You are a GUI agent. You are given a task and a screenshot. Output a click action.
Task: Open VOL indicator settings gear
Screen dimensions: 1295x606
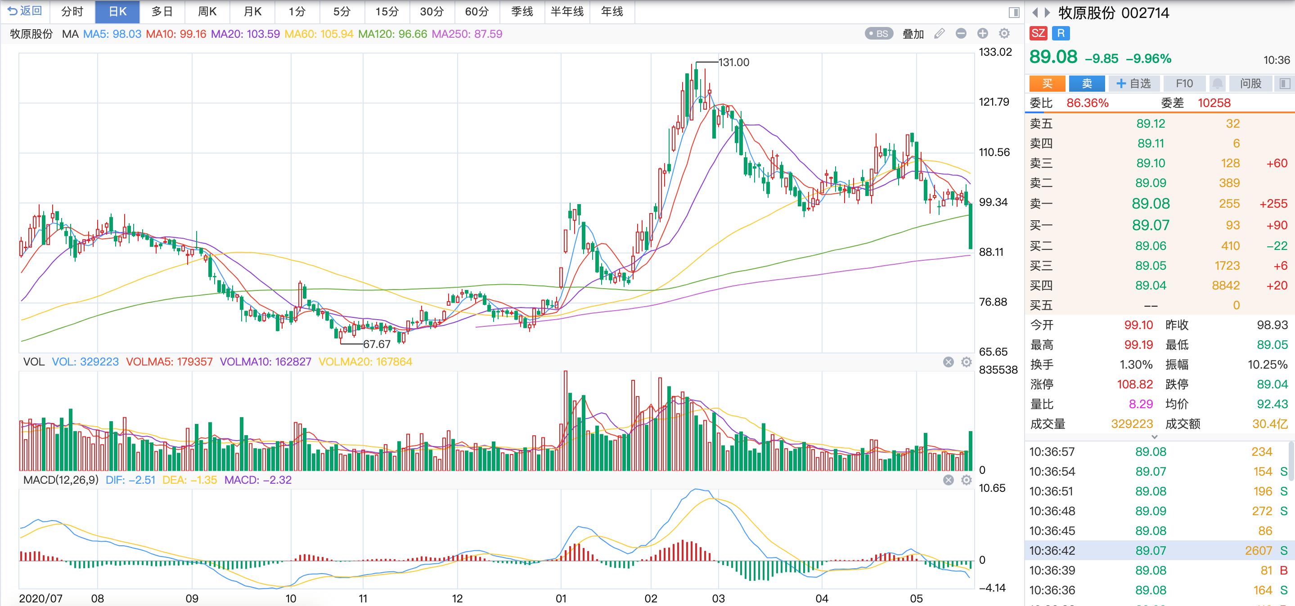[x=966, y=362]
